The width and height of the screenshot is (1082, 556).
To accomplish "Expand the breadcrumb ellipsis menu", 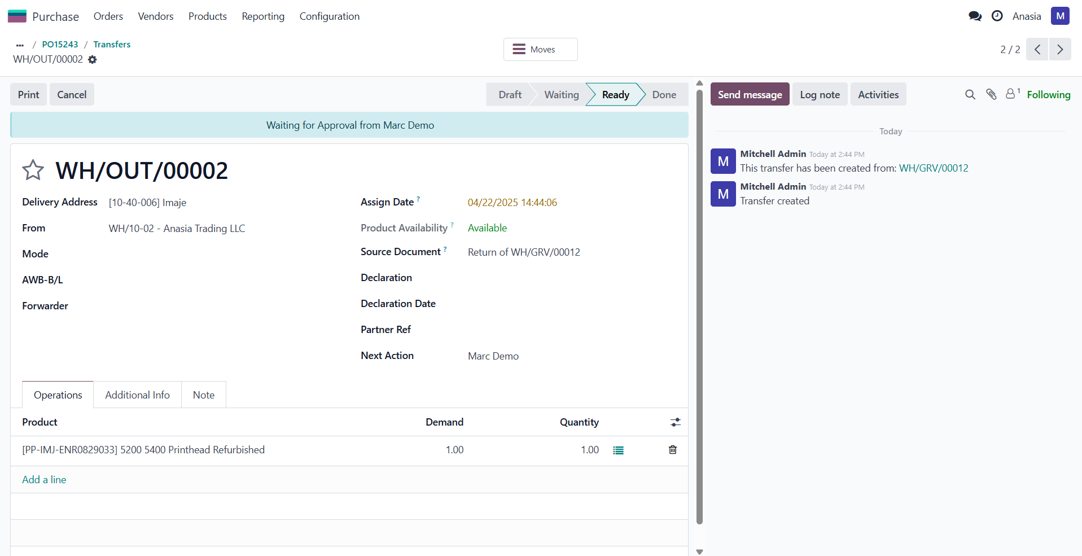I will click(20, 45).
